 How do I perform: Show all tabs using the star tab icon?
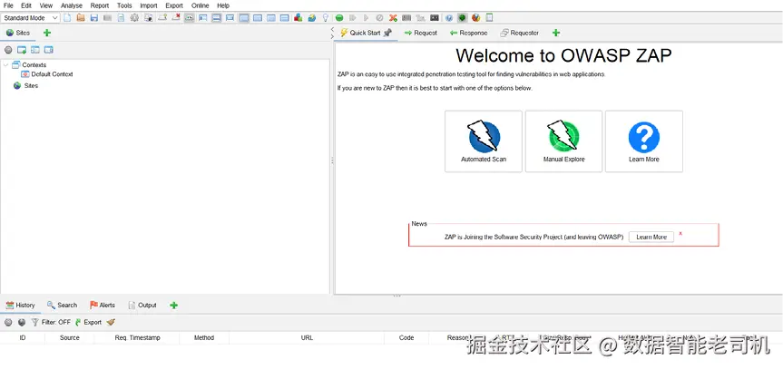pos(162,18)
